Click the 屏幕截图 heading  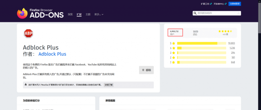tap(110, 101)
